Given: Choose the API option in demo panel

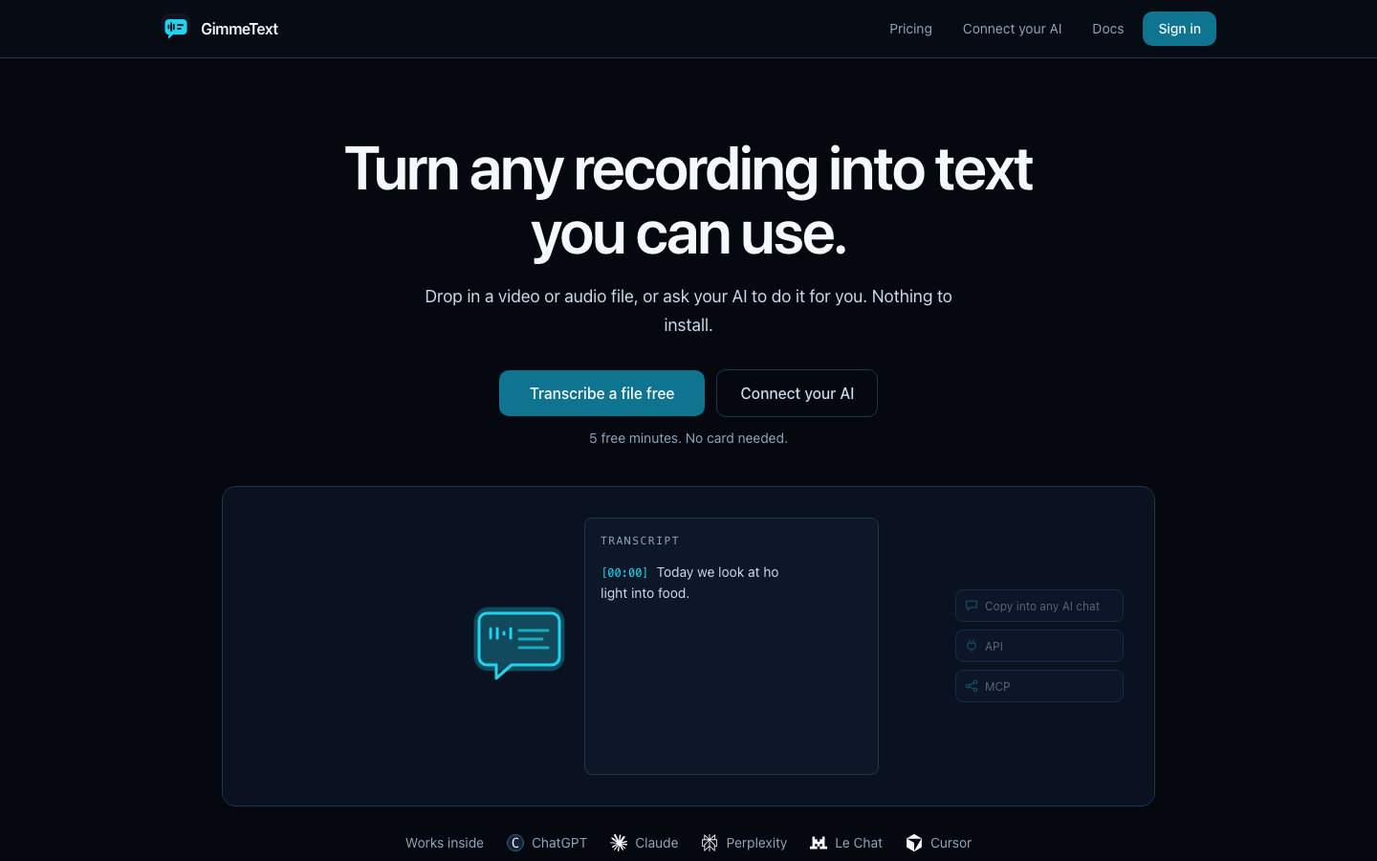Looking at the screenshot, I should click(1038, 646).
